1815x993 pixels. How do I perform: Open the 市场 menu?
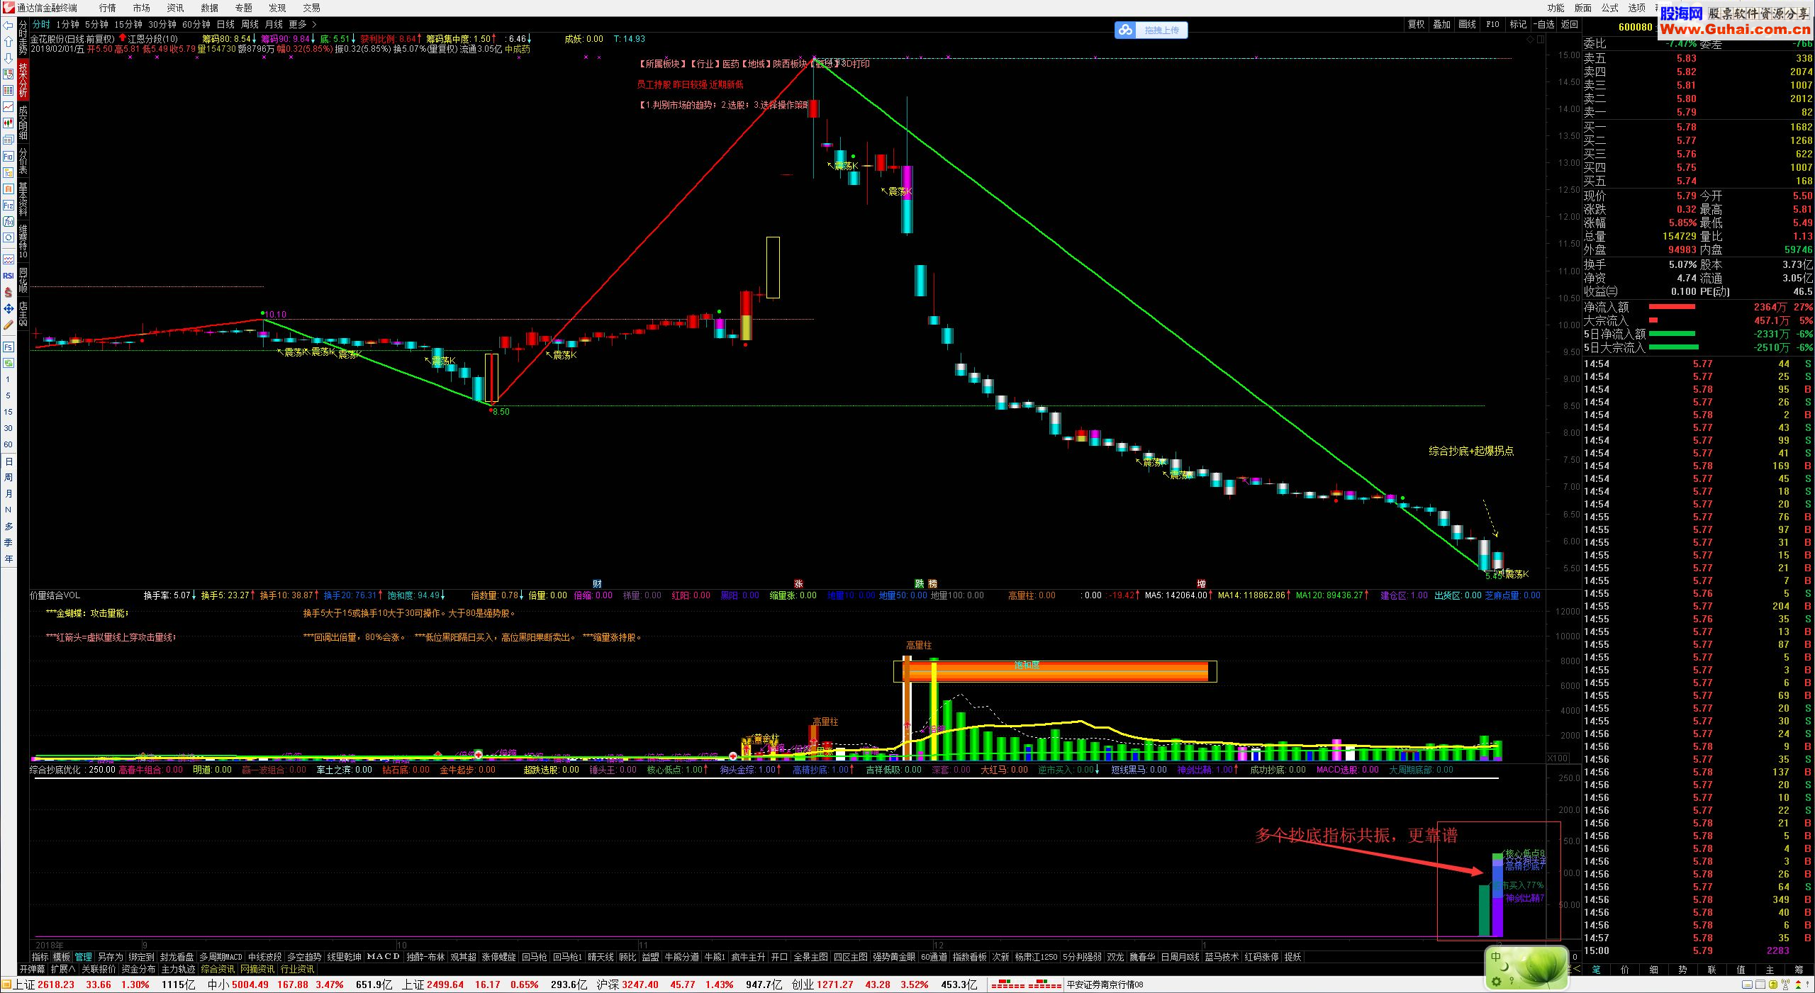(x=142, y=8)
